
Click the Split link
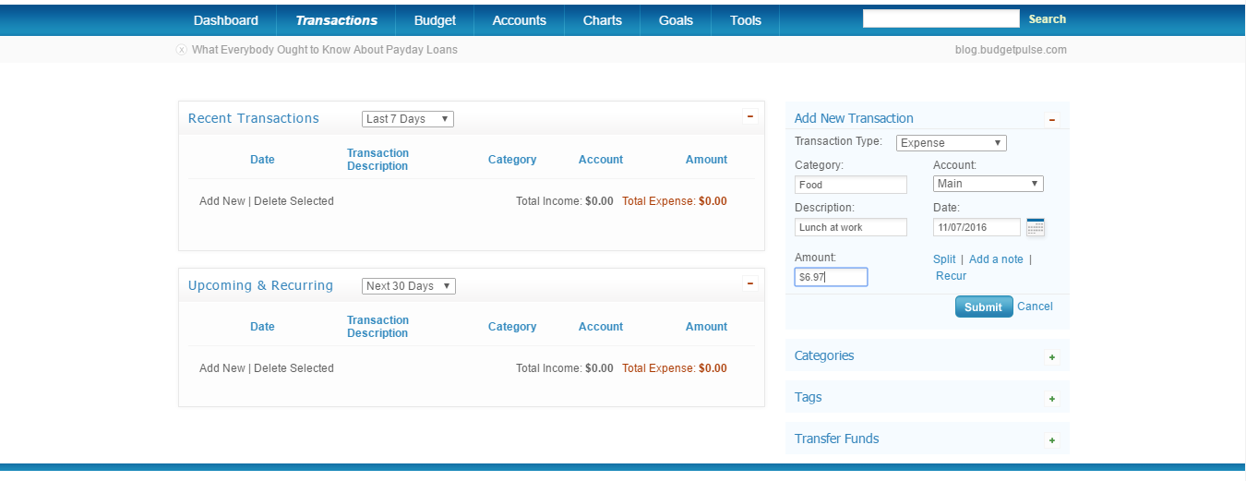[944, 259]
